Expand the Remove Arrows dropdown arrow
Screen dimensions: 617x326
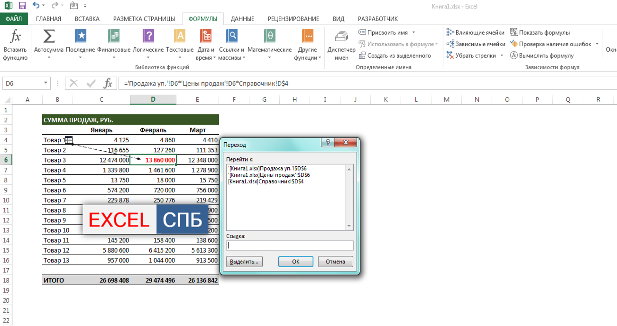[x=502, y=55]
